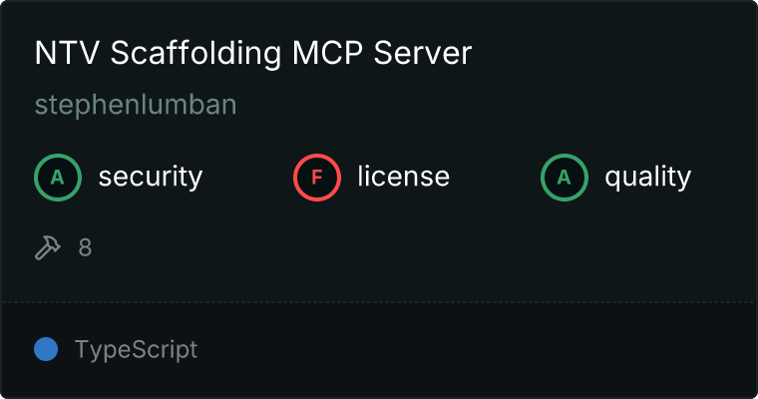Click the letter F inside the red circle
758x399 pixels.
[x=317, y=178]
